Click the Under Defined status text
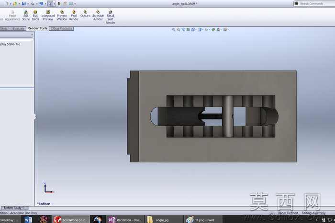 point(288,213)
